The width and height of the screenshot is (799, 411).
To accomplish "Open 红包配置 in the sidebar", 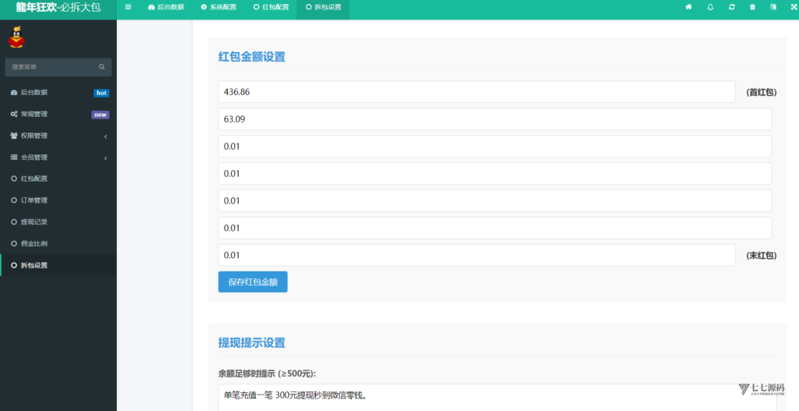I will pos(58,179).
